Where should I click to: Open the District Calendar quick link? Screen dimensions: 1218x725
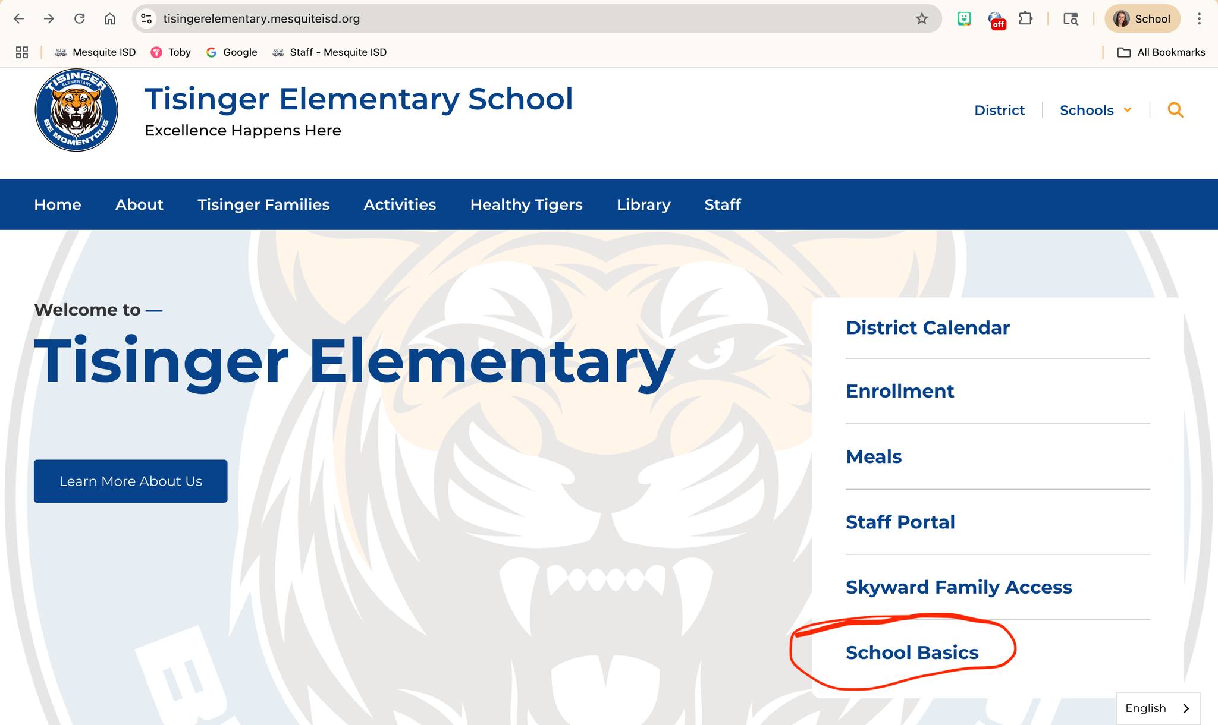(x=928, y=328)
